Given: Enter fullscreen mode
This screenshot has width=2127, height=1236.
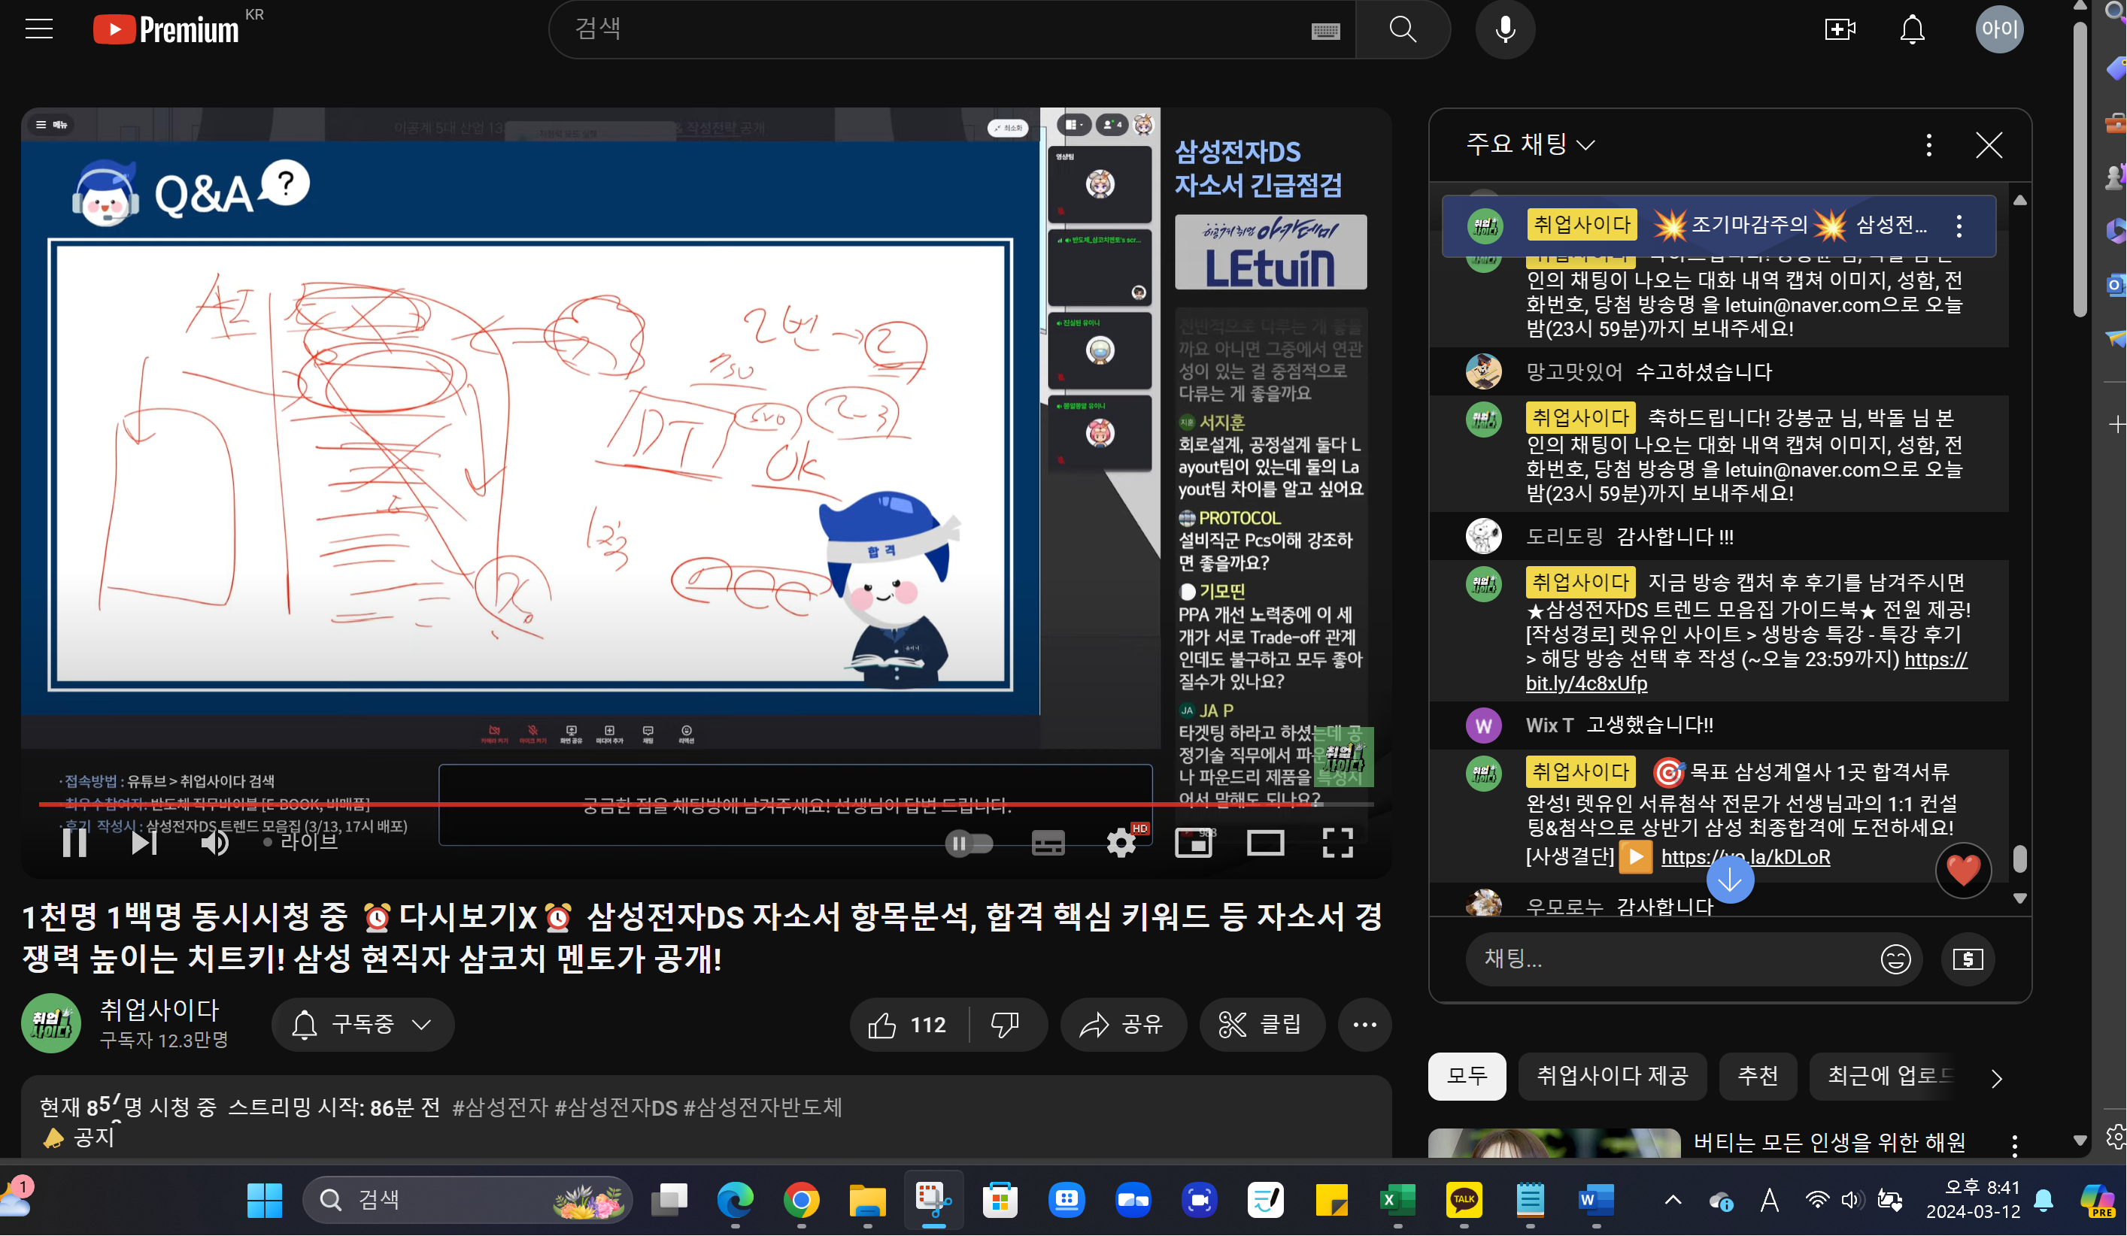Looking at the screenshot, I should coord(1337,842).
